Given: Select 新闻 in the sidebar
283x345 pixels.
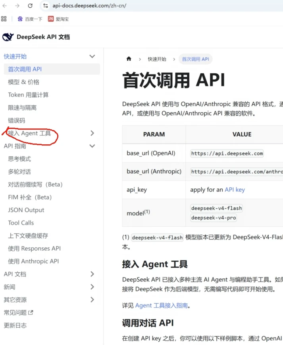Looking at the screenshot, I should (x=10, y=287).
